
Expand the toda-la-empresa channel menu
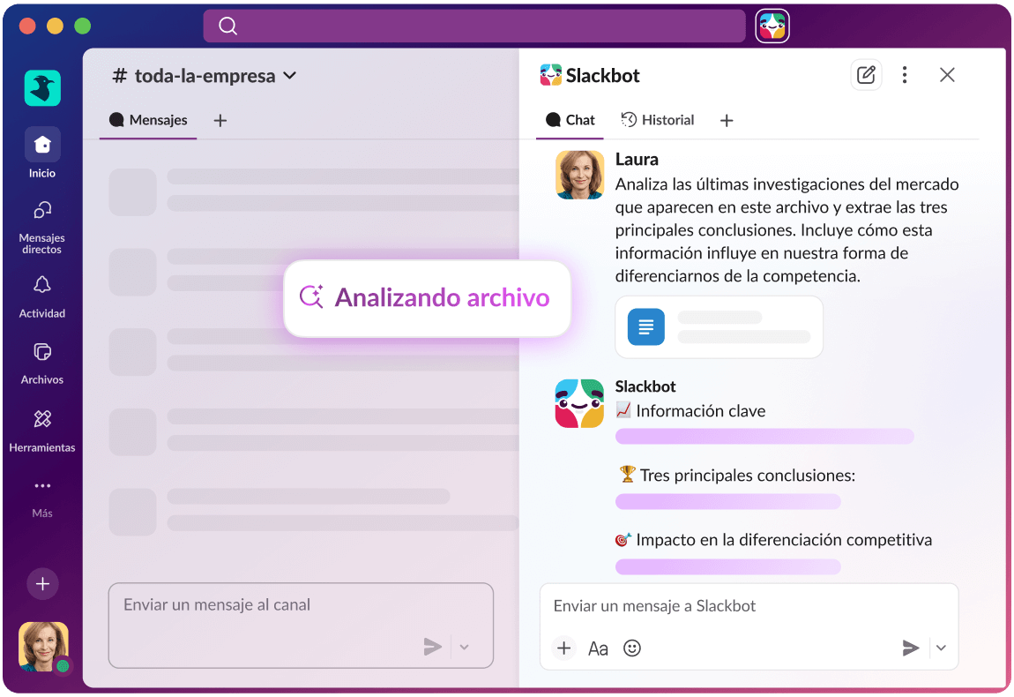click(290, 76)
